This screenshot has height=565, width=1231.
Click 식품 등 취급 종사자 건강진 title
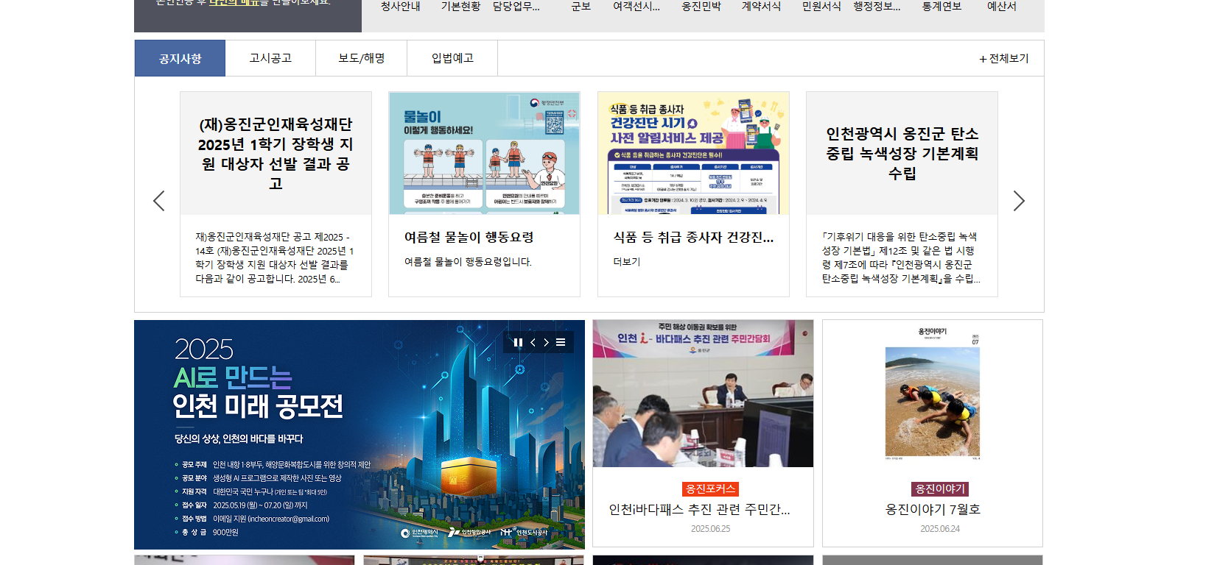[693, 237]
